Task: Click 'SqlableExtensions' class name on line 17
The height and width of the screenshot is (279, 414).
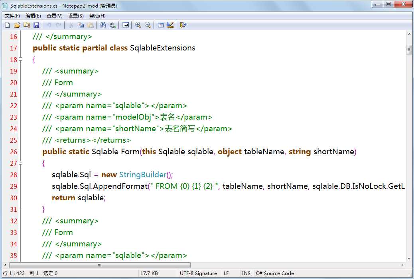Action: [163, 48]
